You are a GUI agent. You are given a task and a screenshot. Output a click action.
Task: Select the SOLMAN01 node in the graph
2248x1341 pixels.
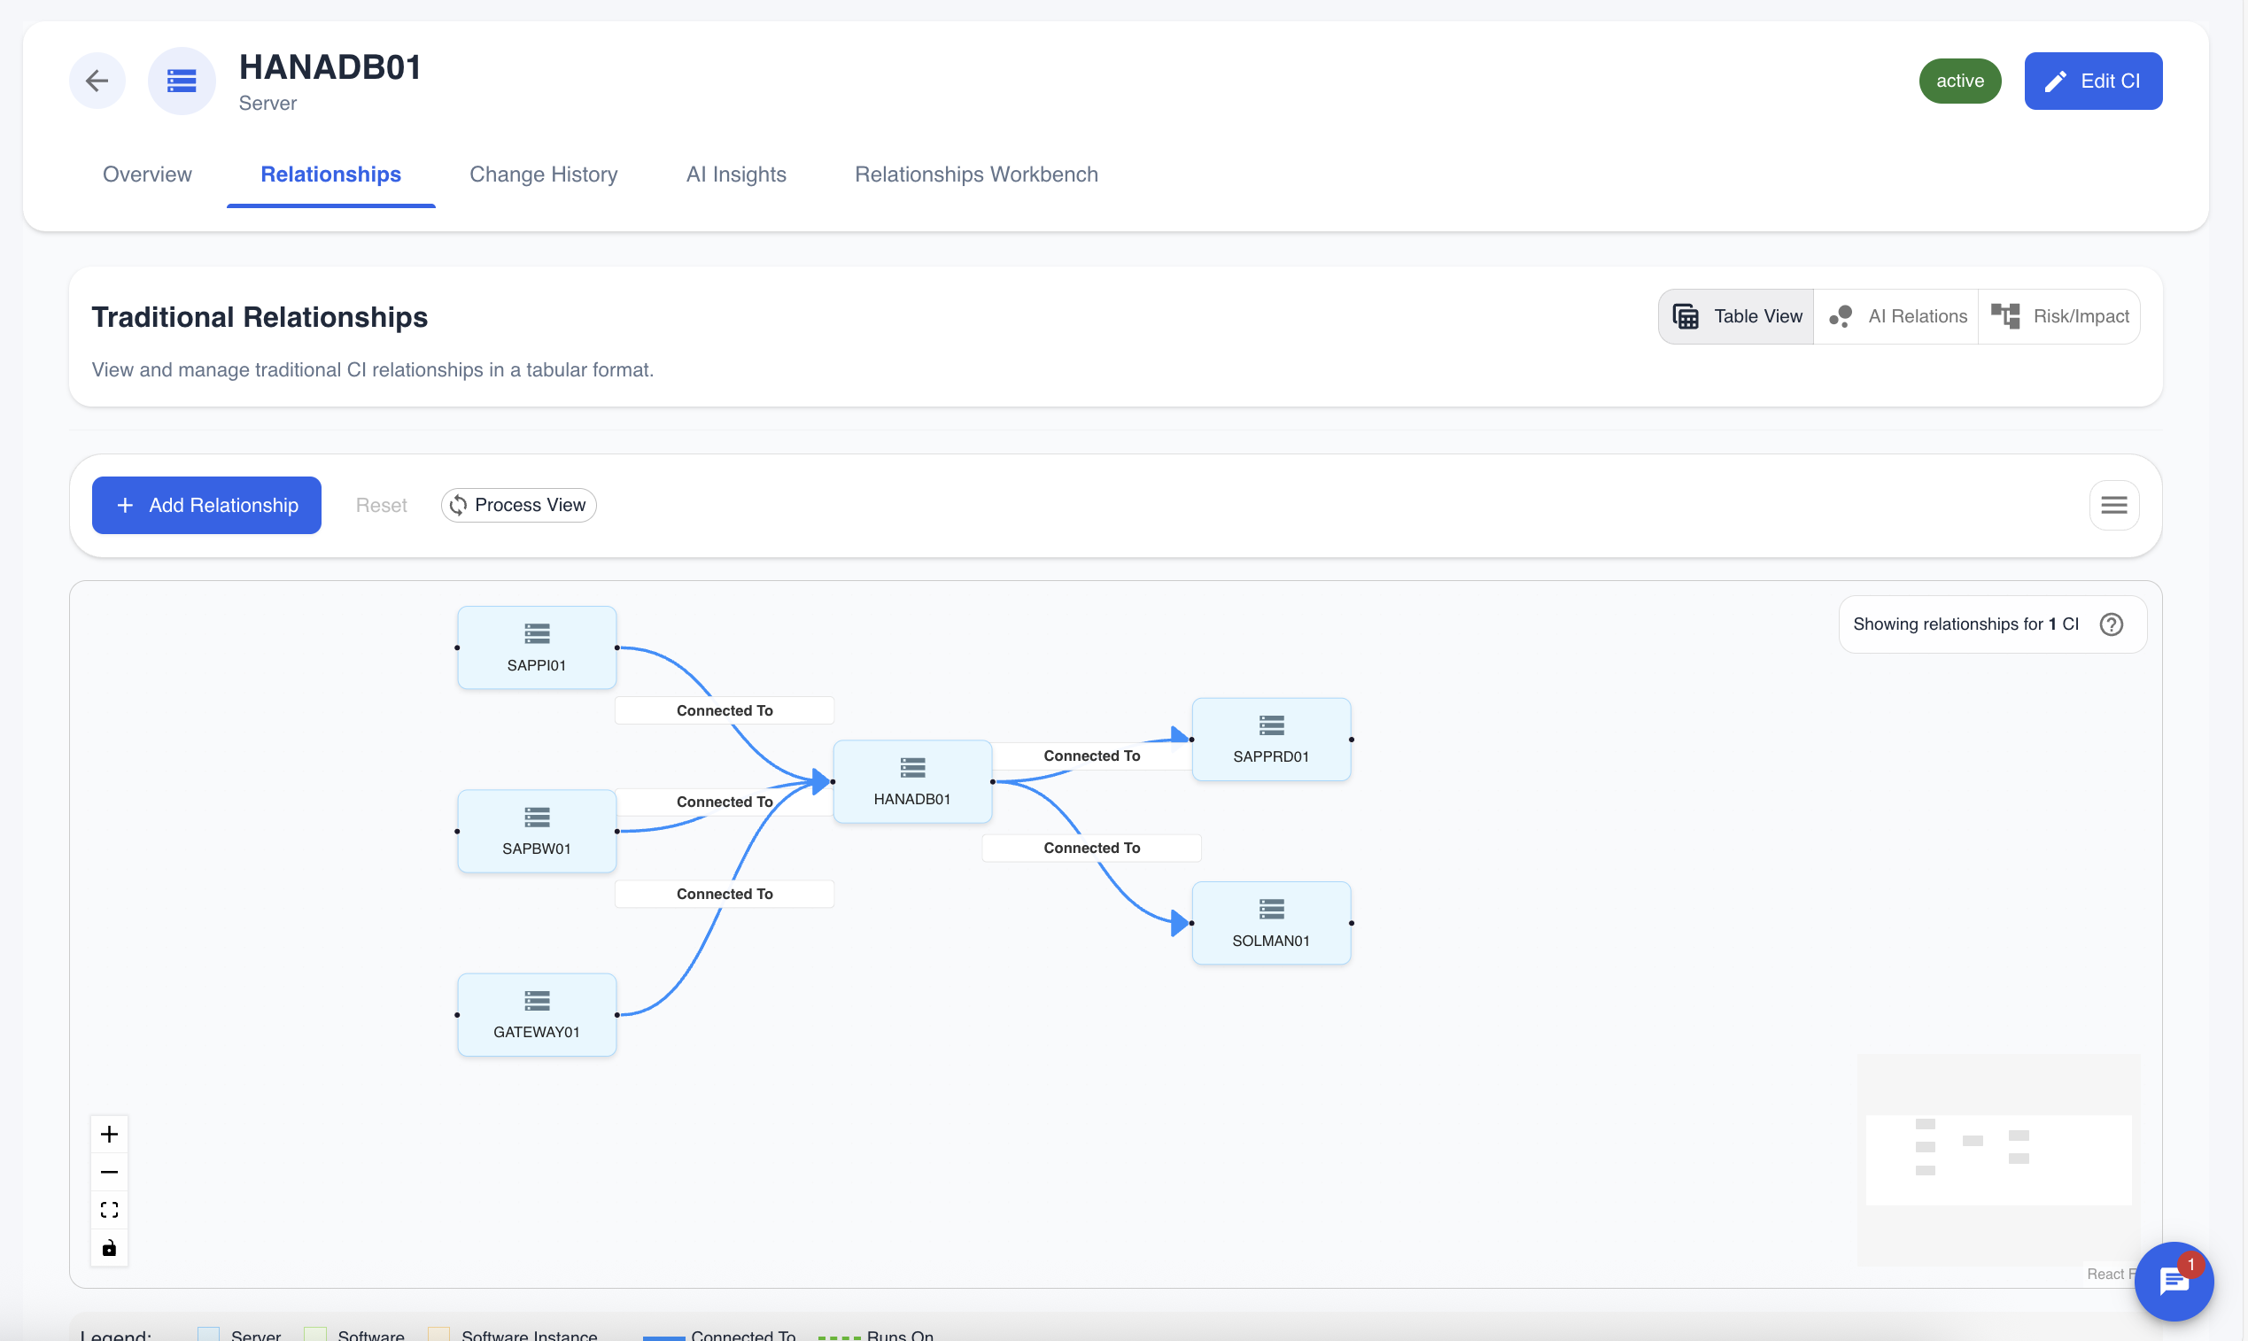(x=1271, y=922)
